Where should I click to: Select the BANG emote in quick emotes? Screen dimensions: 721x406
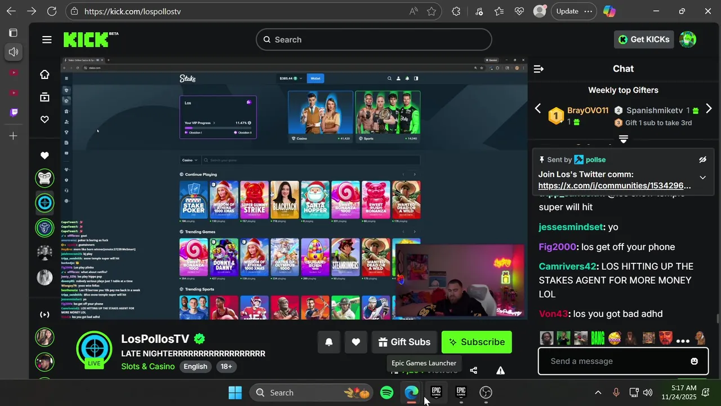598,338
